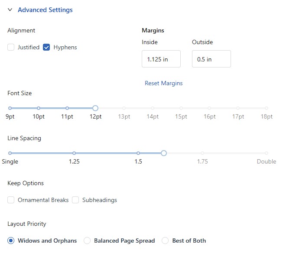This screenshot has width=283, height=260.
Task: Select 18pt on the font size slider
Action: [267, 108]
